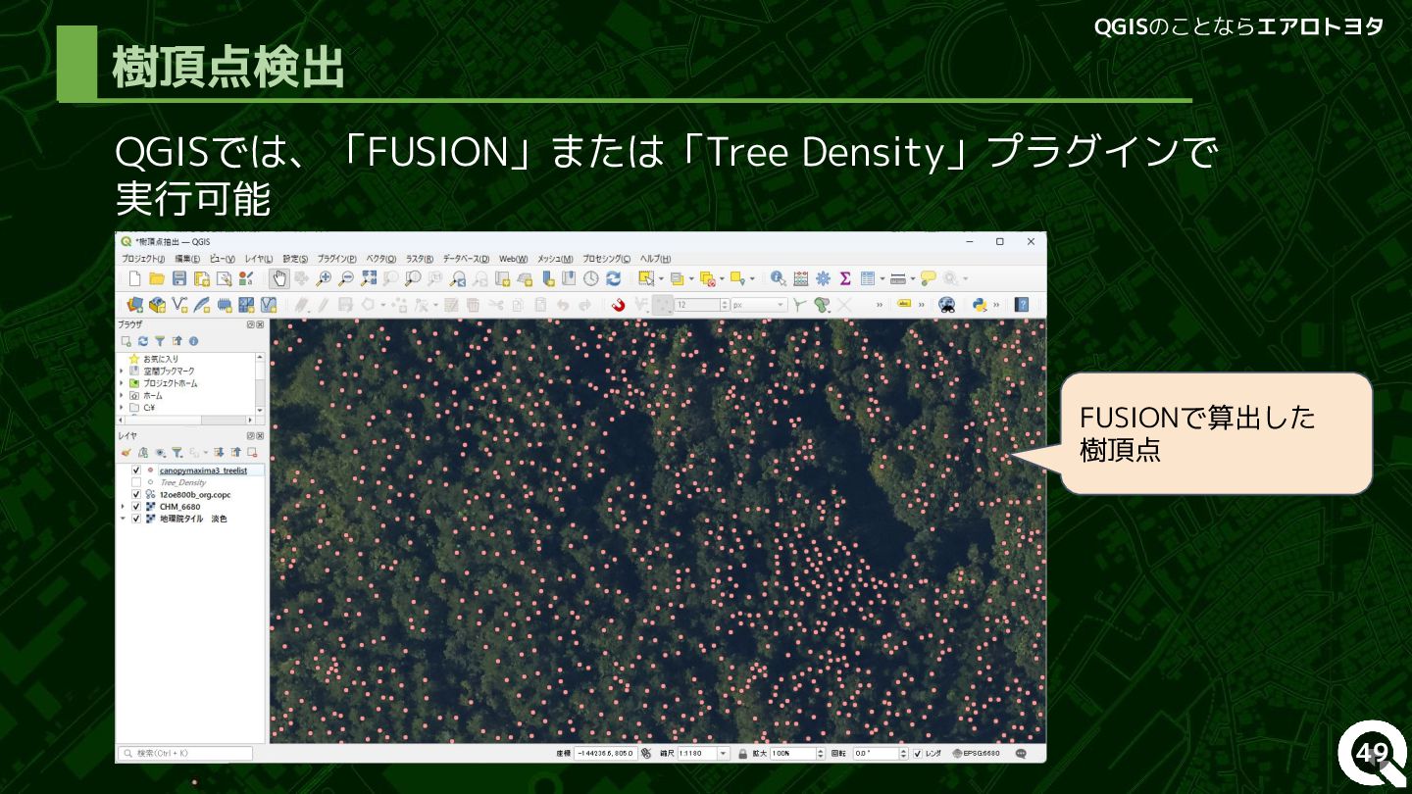Open the ベクタ(O) menu

point(380,259)
